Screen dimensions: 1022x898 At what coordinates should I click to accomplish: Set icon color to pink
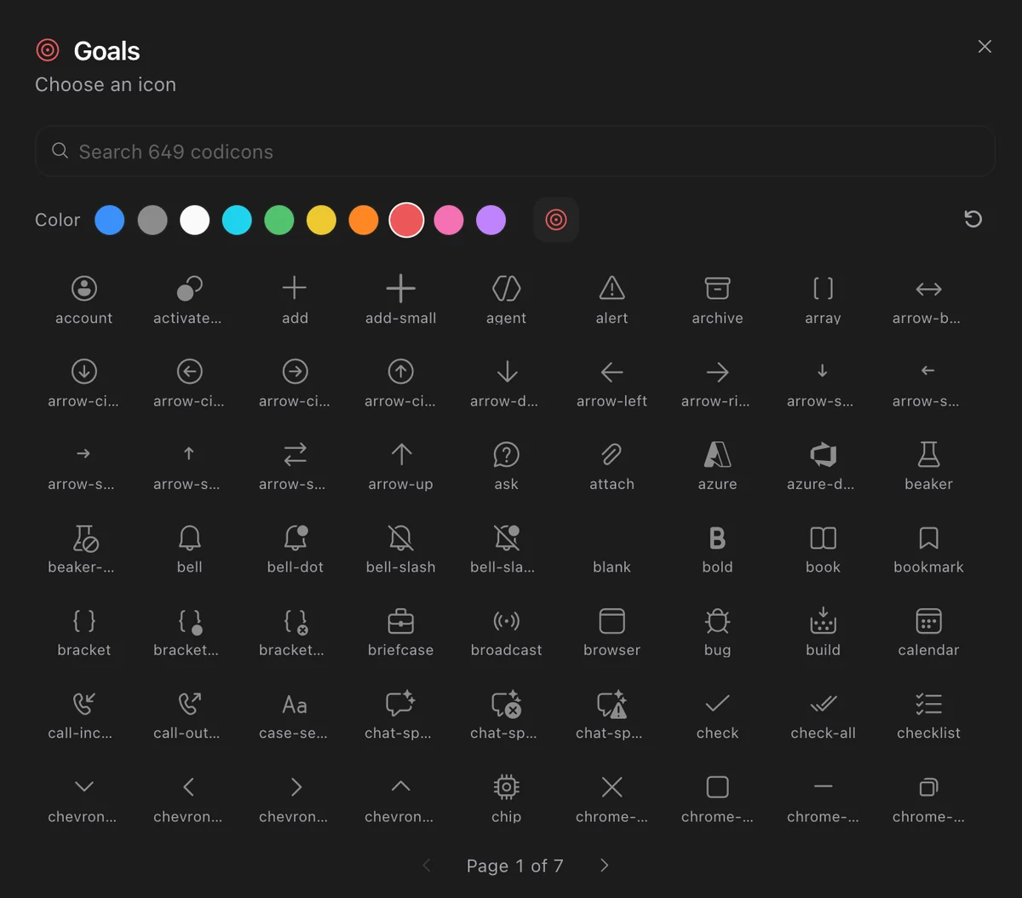449,220
